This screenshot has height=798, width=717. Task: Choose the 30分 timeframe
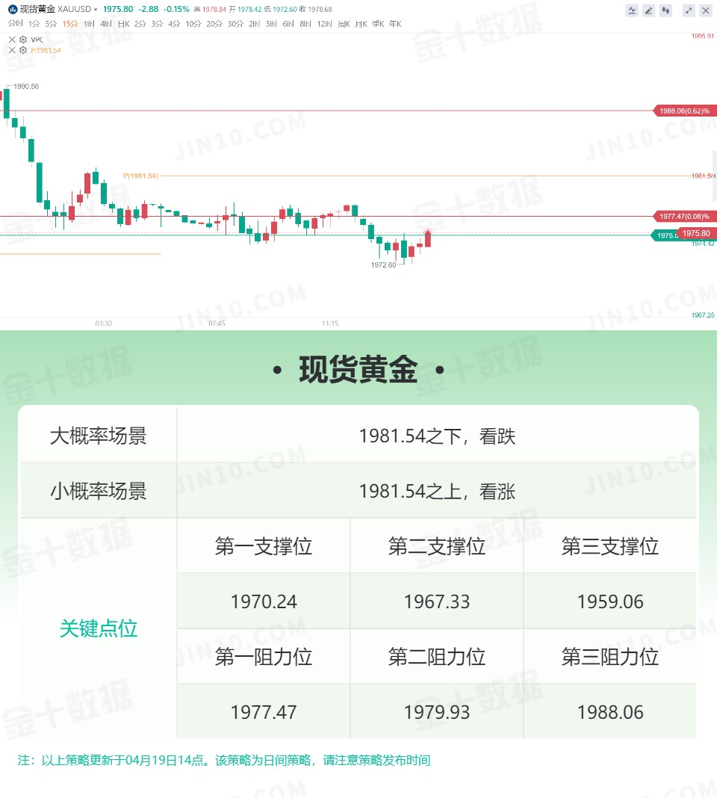235,24
